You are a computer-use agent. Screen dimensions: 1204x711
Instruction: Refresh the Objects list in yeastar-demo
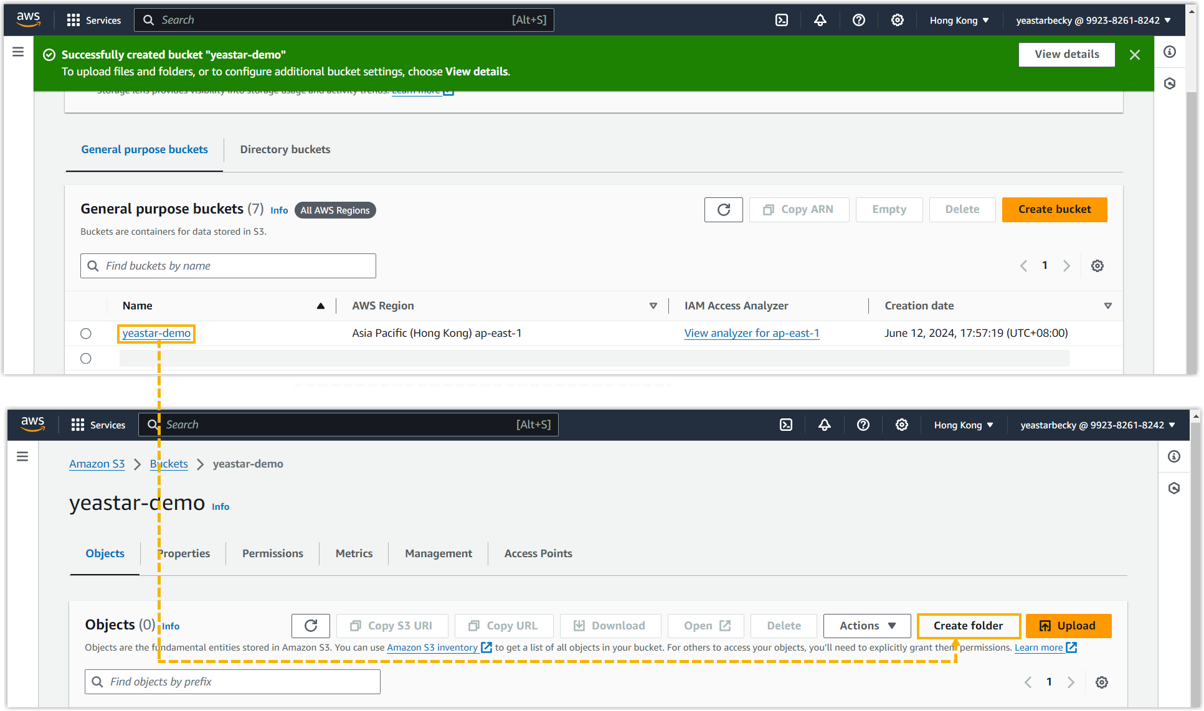tap(311, 626)
